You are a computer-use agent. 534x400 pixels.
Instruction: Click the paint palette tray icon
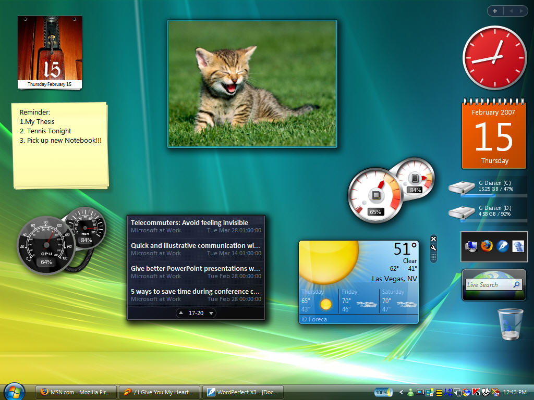tap(495, 392)
